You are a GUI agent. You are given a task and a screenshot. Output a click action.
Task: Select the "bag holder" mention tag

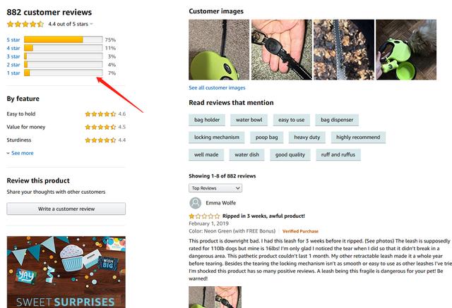coord(207,120)
